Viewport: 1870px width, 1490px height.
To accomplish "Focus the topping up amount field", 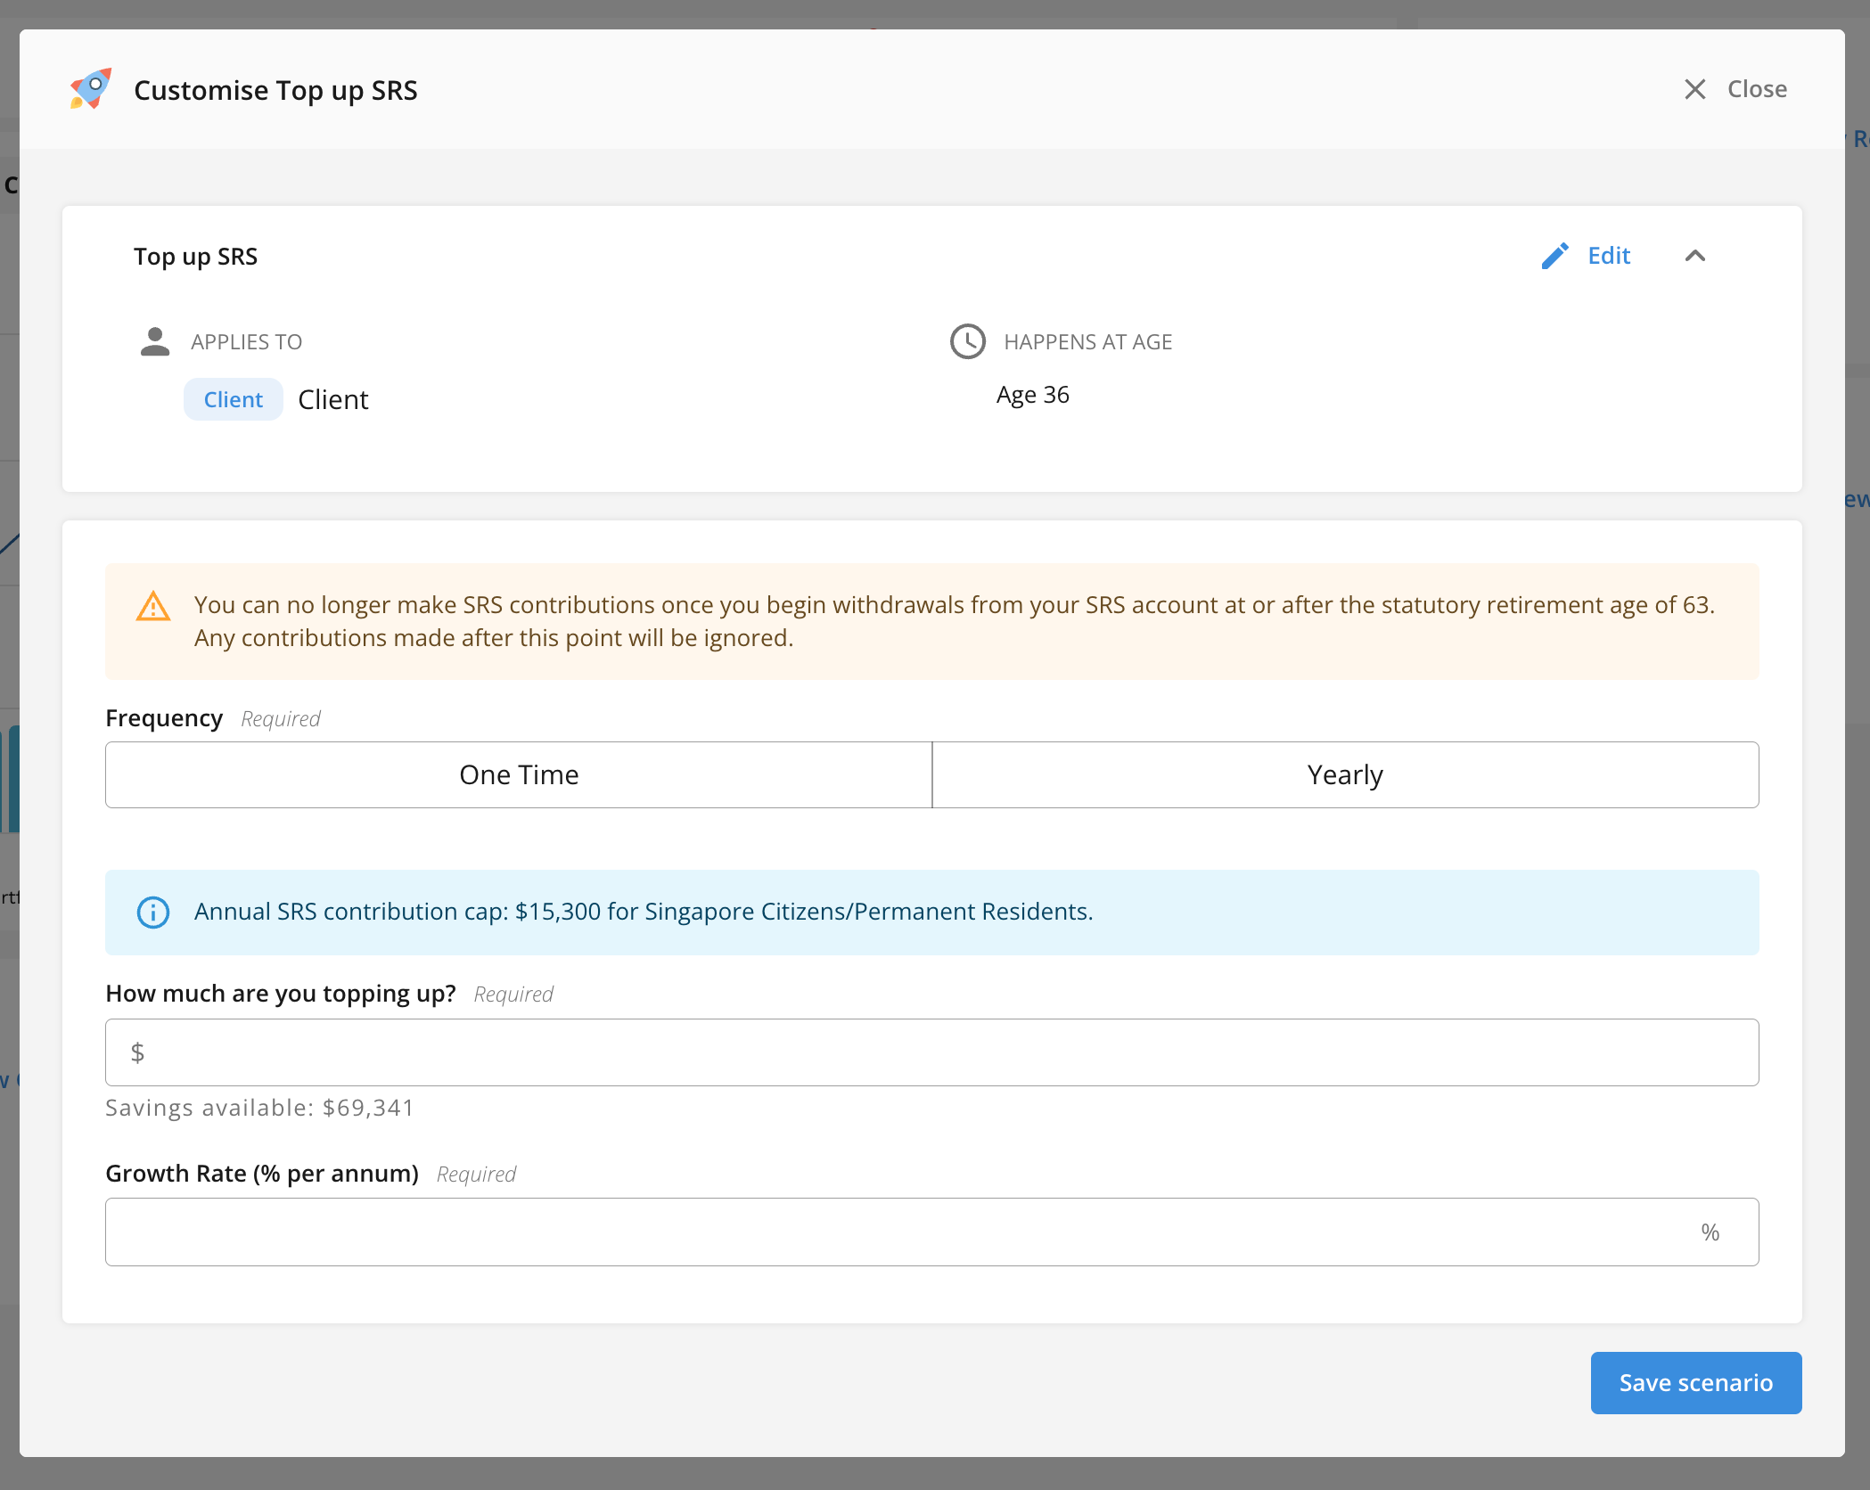I will click(x=931, y=1052).
